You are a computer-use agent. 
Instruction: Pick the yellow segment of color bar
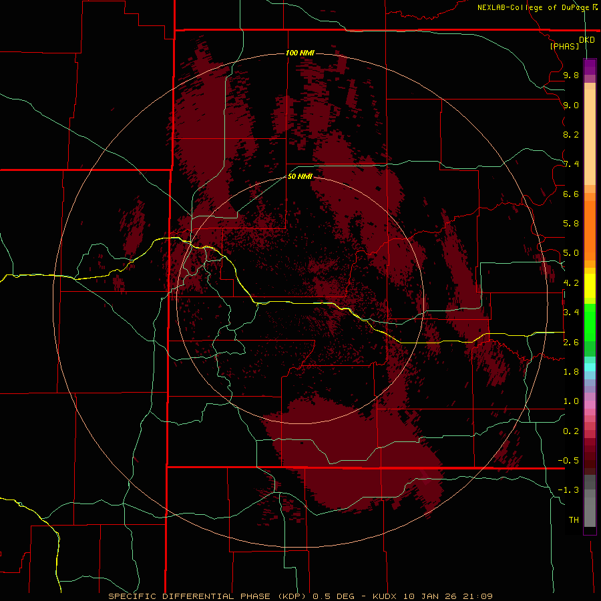point(590,286)
